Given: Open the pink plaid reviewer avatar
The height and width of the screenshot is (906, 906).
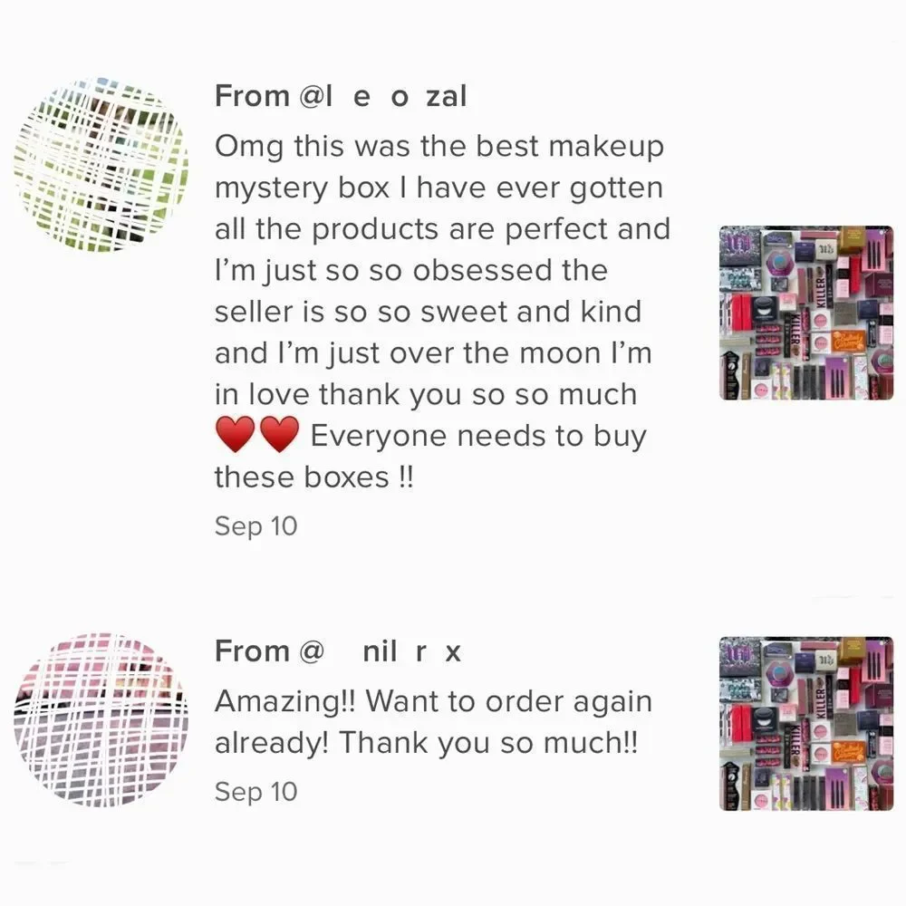Looking at the screenshot, I should pos(101,719).
